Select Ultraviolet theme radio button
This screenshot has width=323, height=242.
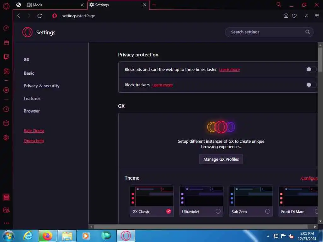coord(218,211)
